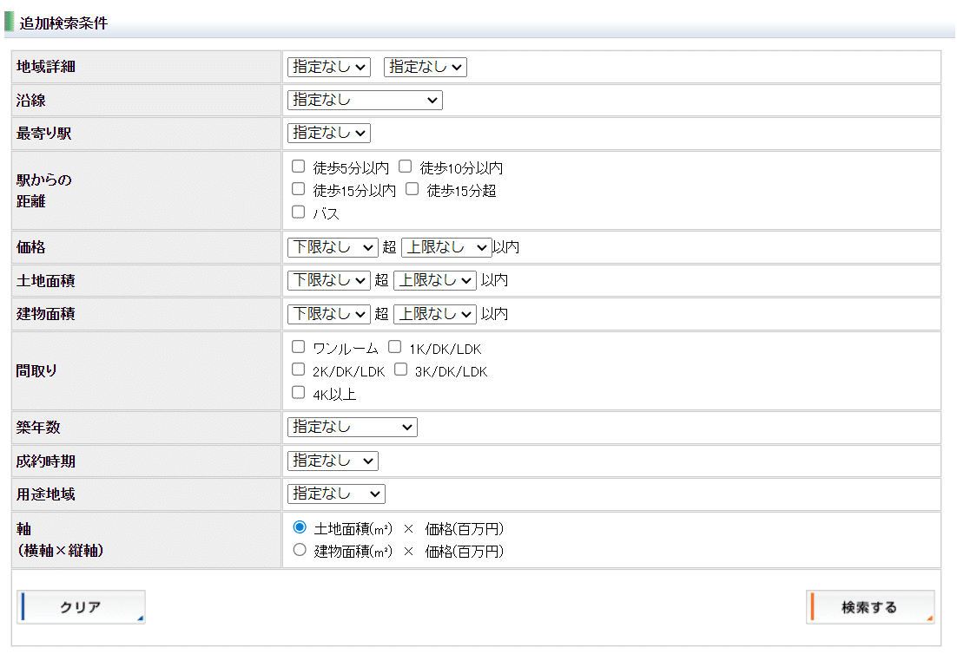Image resolution: width=957 pixels, height=654 pixels.
Task: Tick the 3K/DK/LDK checkbox
Action: click(x=400, y=370)
